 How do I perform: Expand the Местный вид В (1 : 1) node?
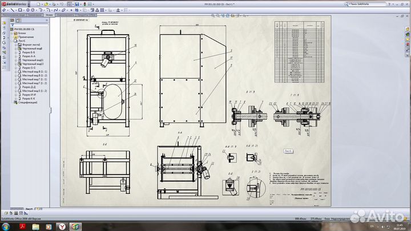15,71
